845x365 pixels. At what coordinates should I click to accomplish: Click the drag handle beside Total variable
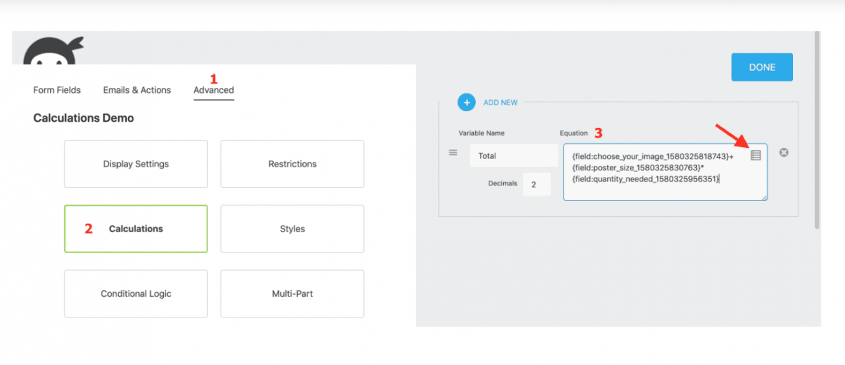pos(453,152)
